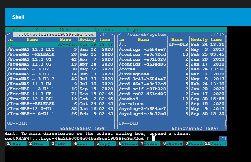Click the left panel forward history arrow
The image size is (251, 162).
111,35
